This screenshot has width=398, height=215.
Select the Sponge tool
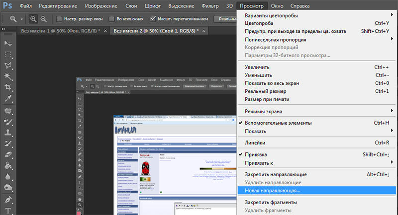8,188
